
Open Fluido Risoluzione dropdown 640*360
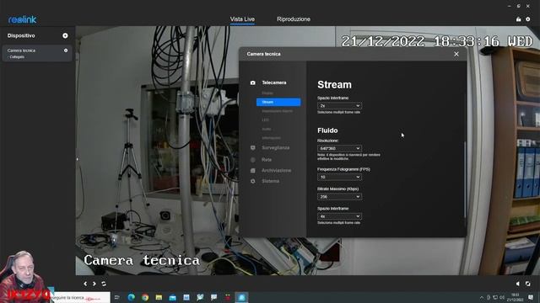(x=339, y=148)
